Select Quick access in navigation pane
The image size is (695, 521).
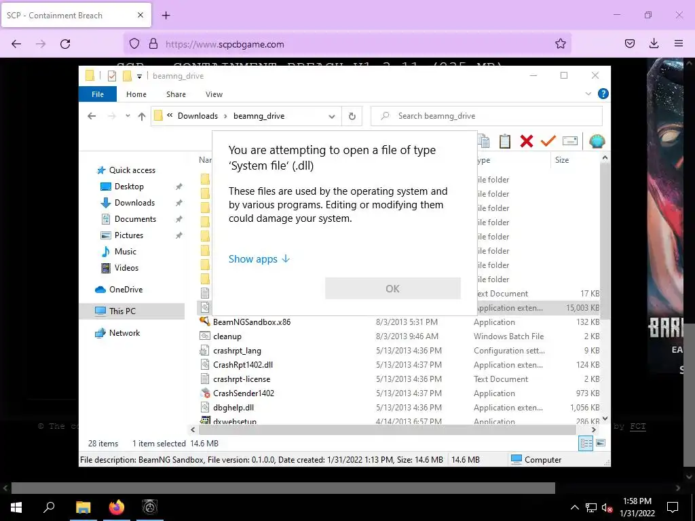(x=132, y=170)
